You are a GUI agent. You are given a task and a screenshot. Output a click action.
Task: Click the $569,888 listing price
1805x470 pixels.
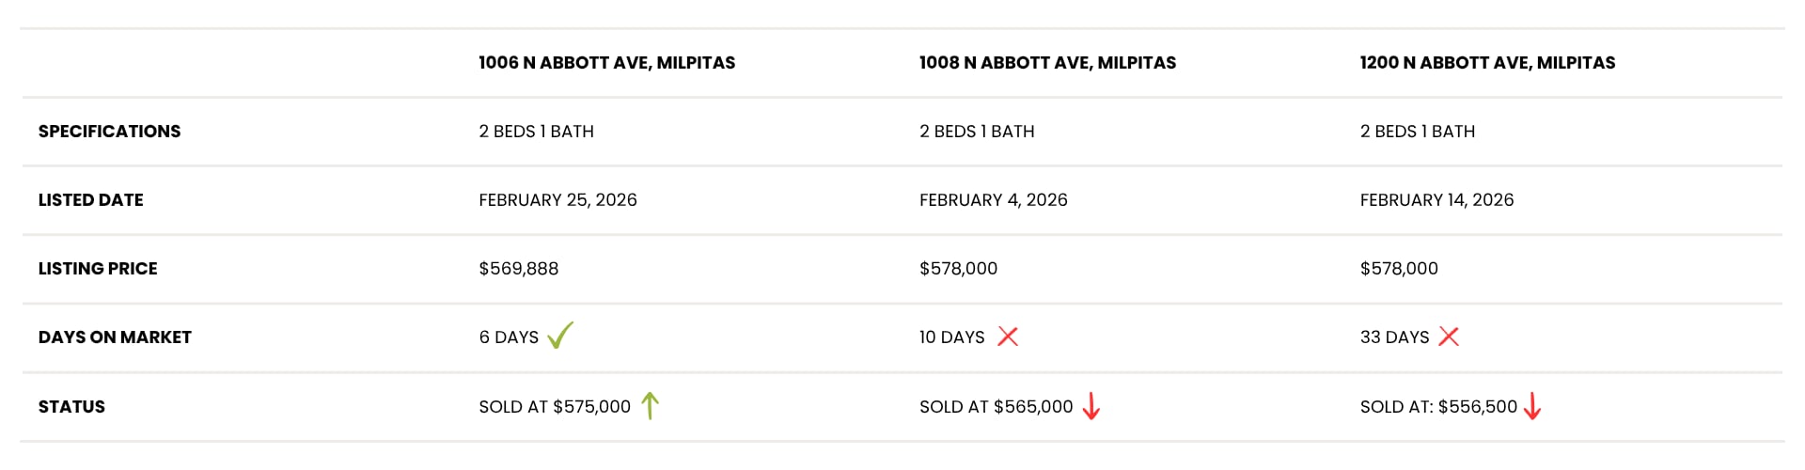point(518,269)
